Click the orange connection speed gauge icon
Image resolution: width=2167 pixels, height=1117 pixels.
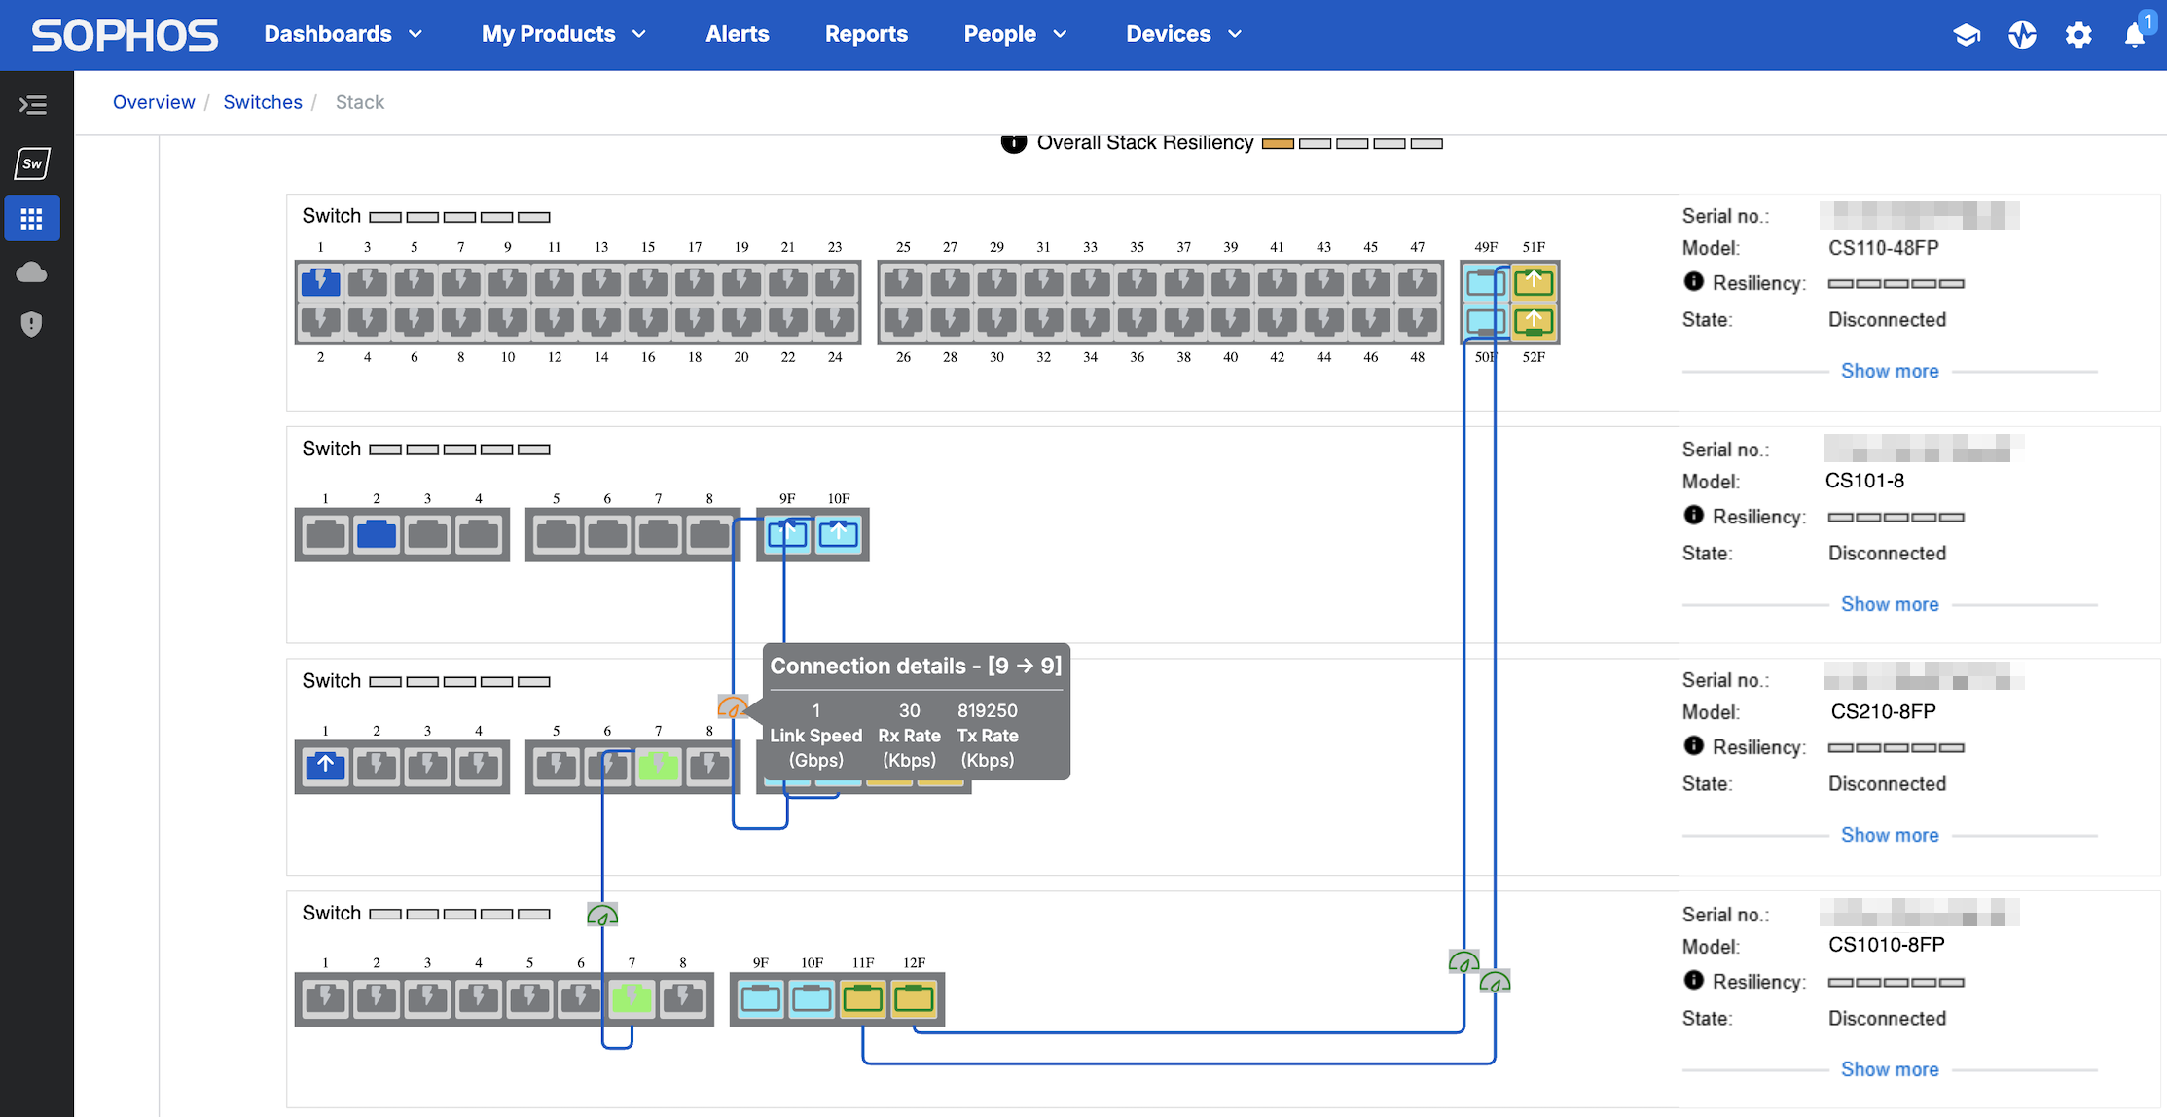click(732, 706)
